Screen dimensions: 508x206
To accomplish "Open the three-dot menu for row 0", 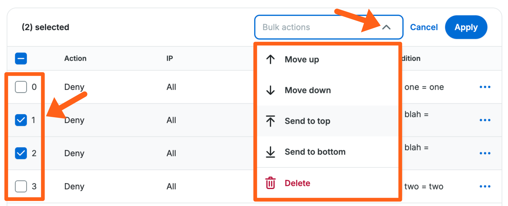I will [485, 87].
